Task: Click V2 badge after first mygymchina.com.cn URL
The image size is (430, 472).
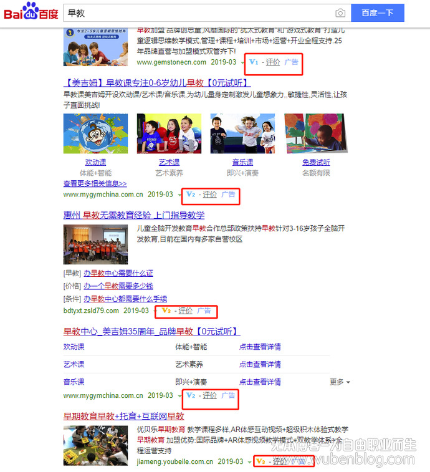Action: (191, 195)
